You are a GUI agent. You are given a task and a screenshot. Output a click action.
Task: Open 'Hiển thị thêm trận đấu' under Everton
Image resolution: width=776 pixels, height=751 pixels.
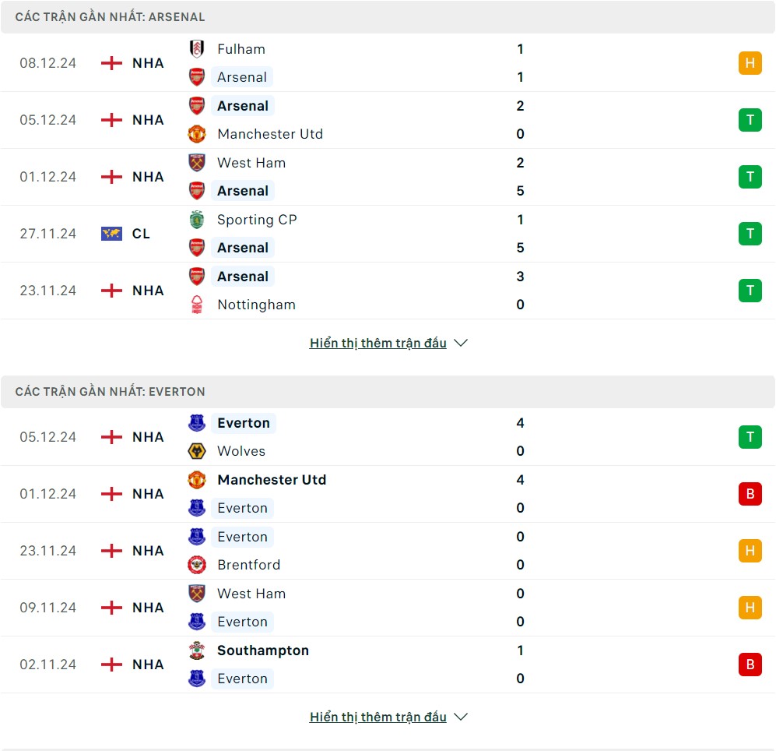(378, 717)
